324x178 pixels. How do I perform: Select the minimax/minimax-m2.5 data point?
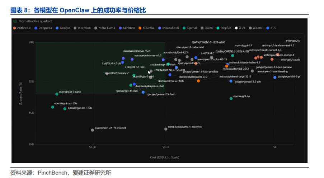pyautogui.click(x=132, y=59)
